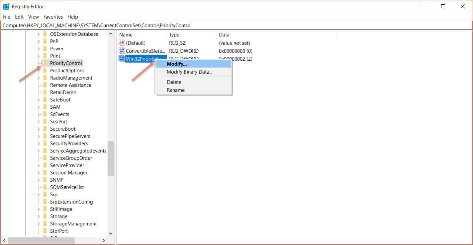473x245 pixels.
Task: Click the registry path address bar
Action: tap(233, 25)
